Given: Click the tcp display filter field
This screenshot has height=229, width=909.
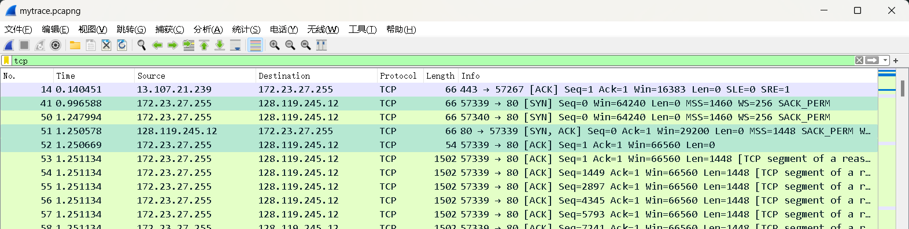Looking at the screenshot, I should [x=433, y=61].
